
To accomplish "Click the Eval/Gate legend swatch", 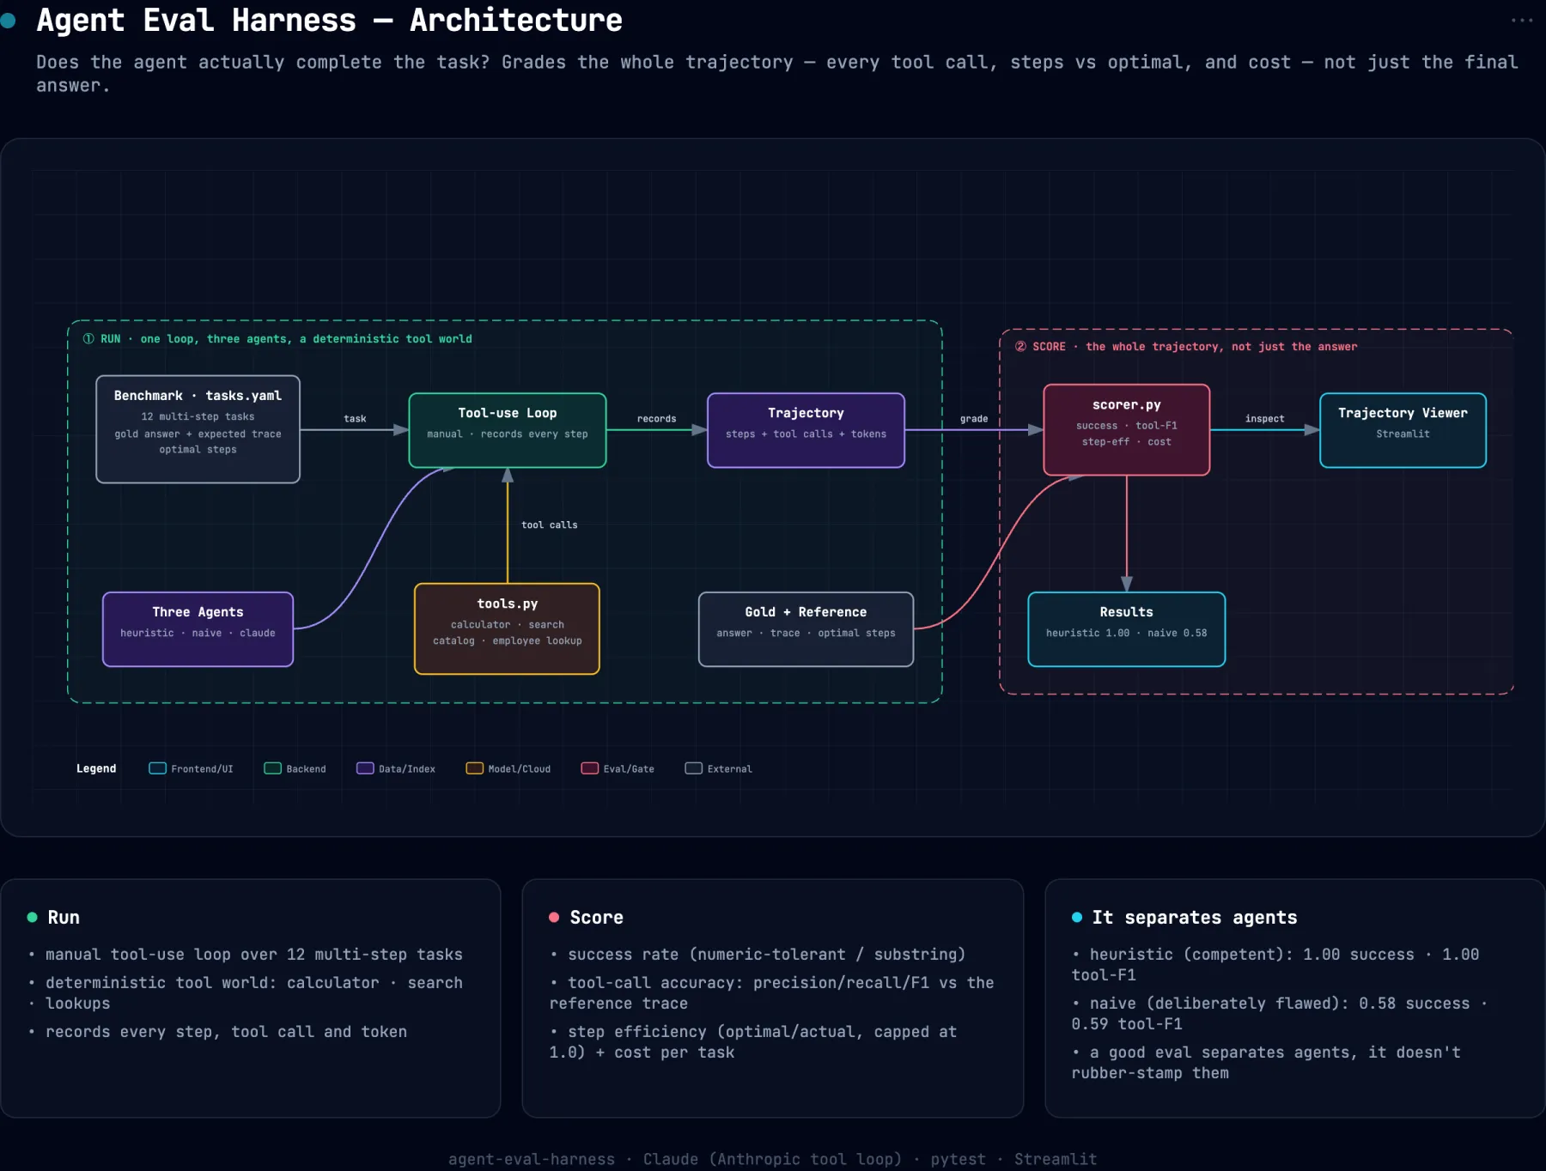I will (589, 768).
